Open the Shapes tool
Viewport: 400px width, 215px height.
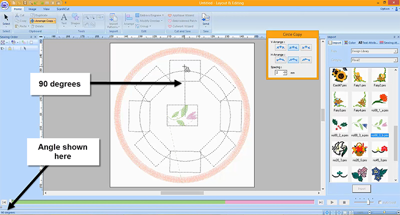(x=75, y=19)
